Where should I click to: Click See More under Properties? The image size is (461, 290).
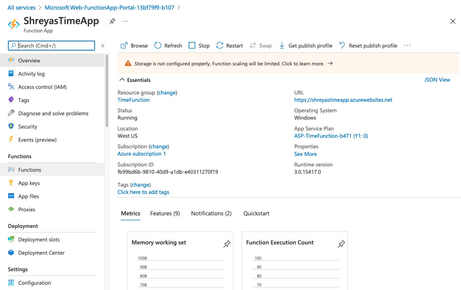(x=305, y=154)
